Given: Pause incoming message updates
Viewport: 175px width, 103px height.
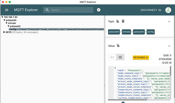Looking at the screenshot, I should tap(99, 10).
